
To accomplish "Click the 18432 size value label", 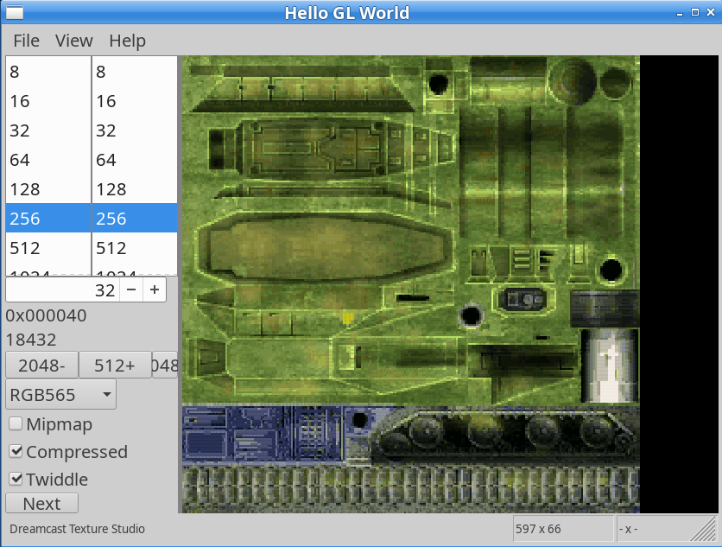I will tap(31, 340).
